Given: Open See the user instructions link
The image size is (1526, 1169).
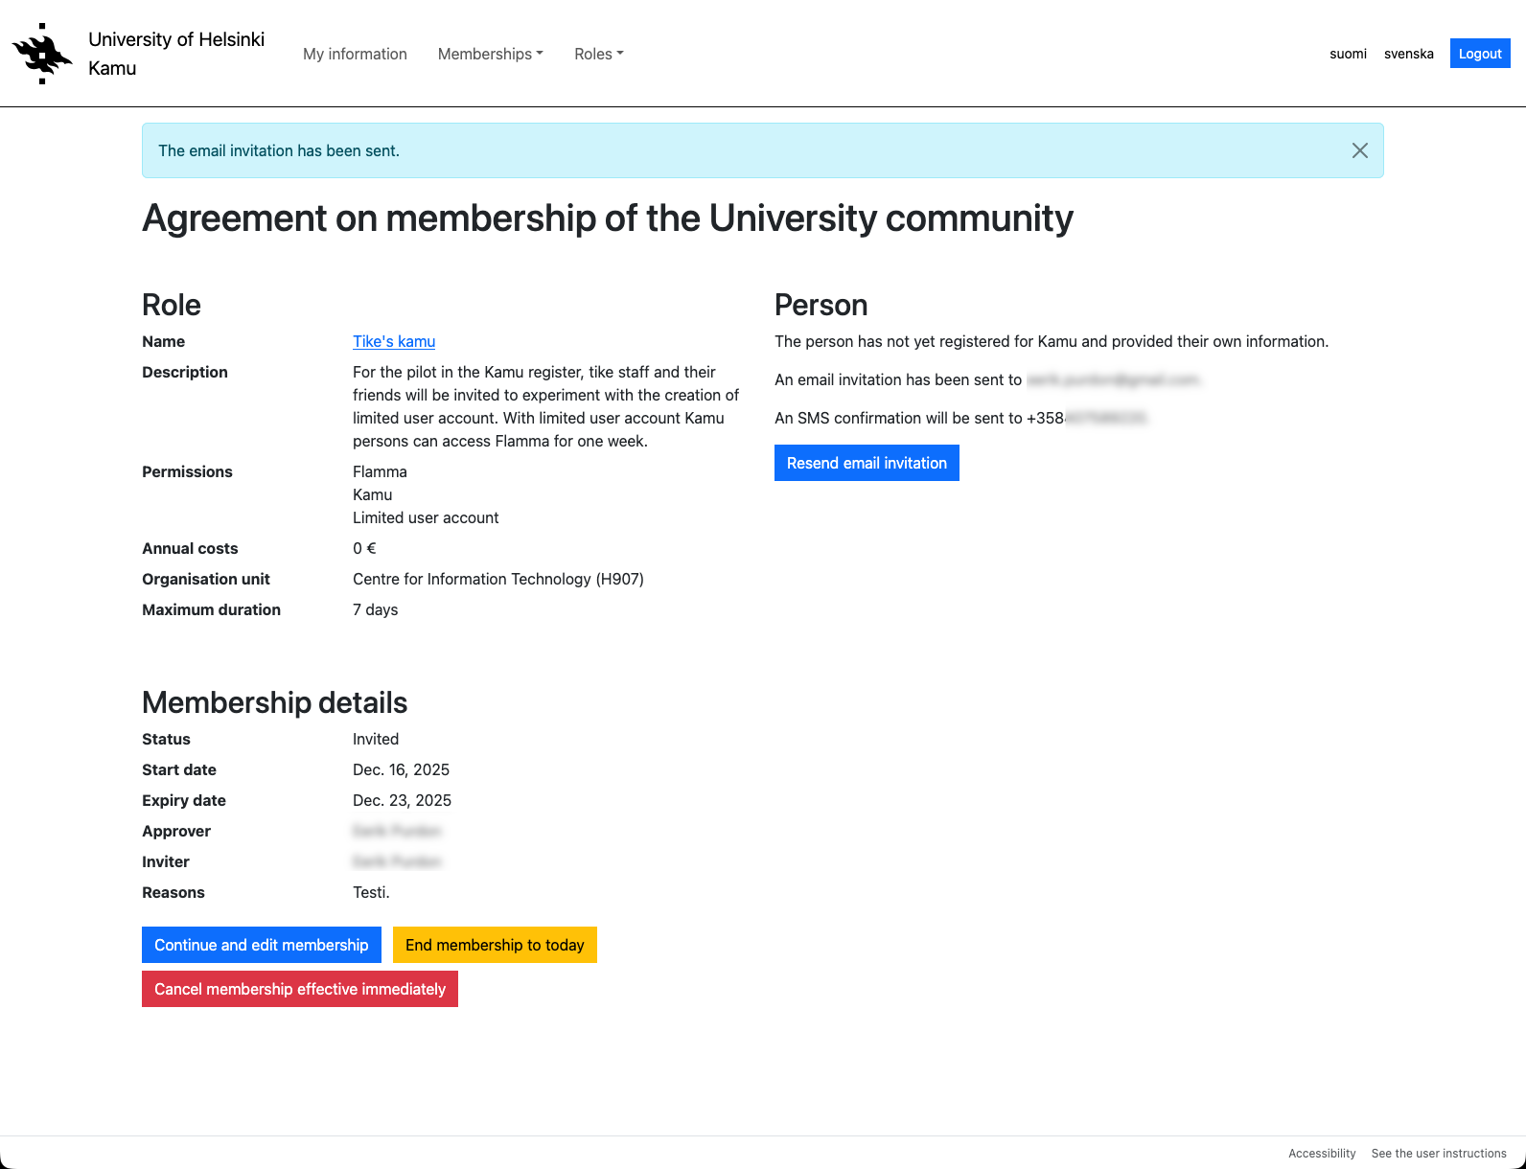Looking at the screenshot, I should pos(1439,1154).
